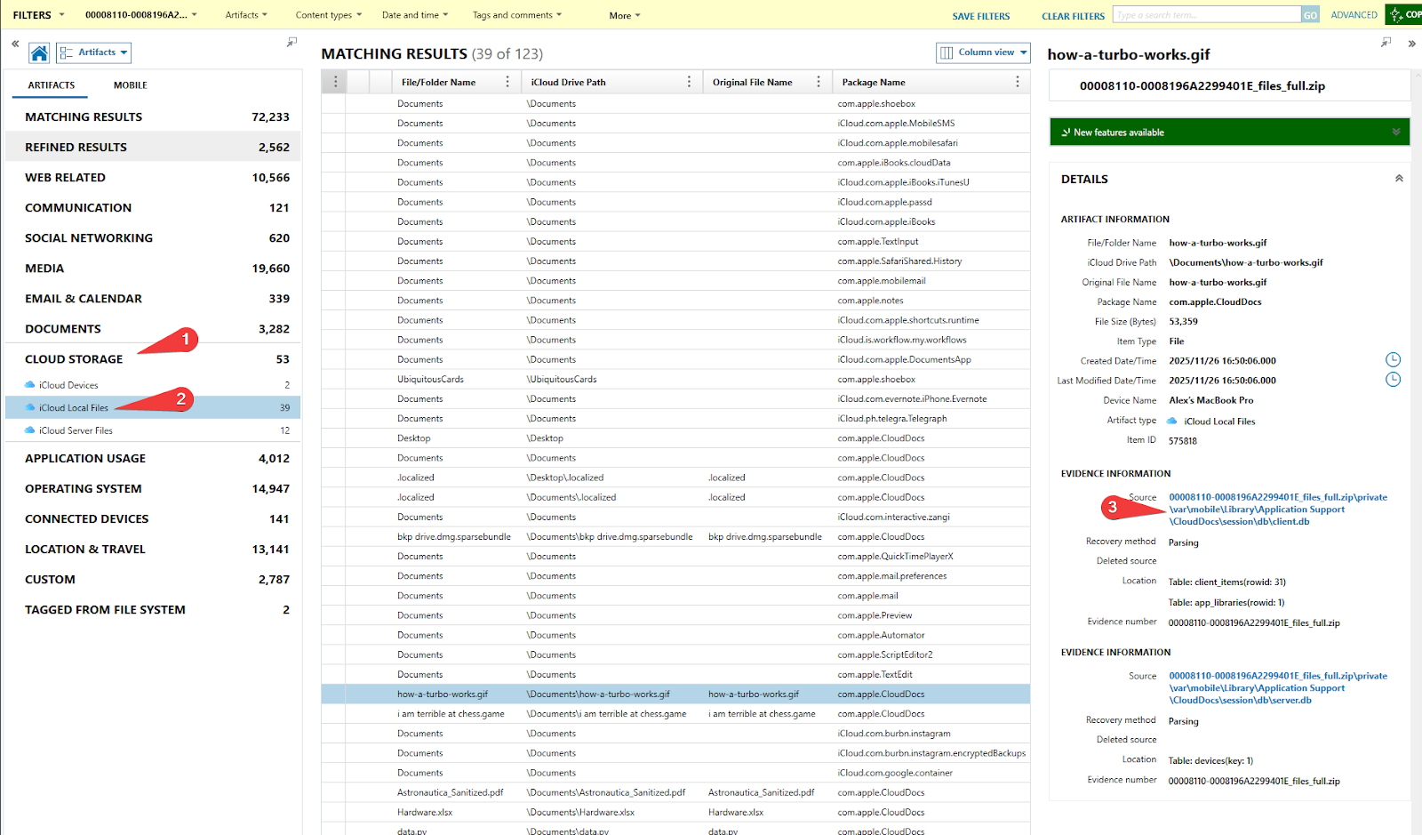Select the DOCUMENTS category
This screenshot has height=835, width=1422.
point(153,328)
